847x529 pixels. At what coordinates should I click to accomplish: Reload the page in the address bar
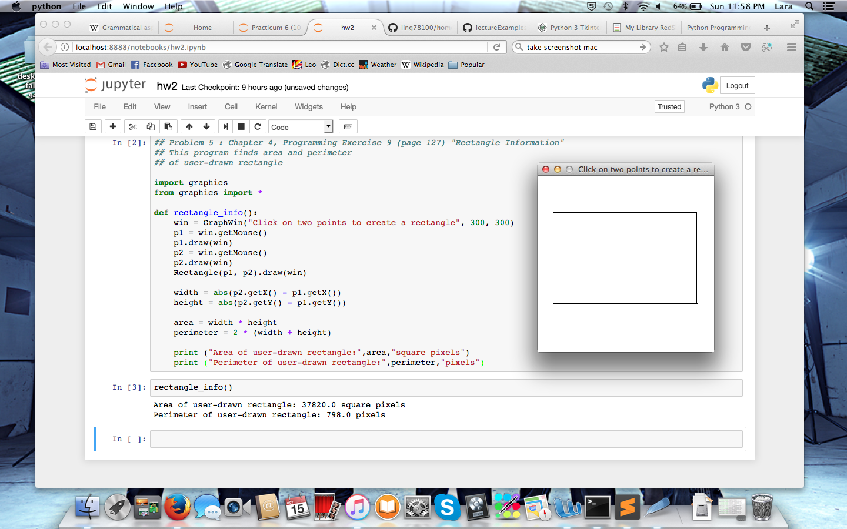[496, 47]
